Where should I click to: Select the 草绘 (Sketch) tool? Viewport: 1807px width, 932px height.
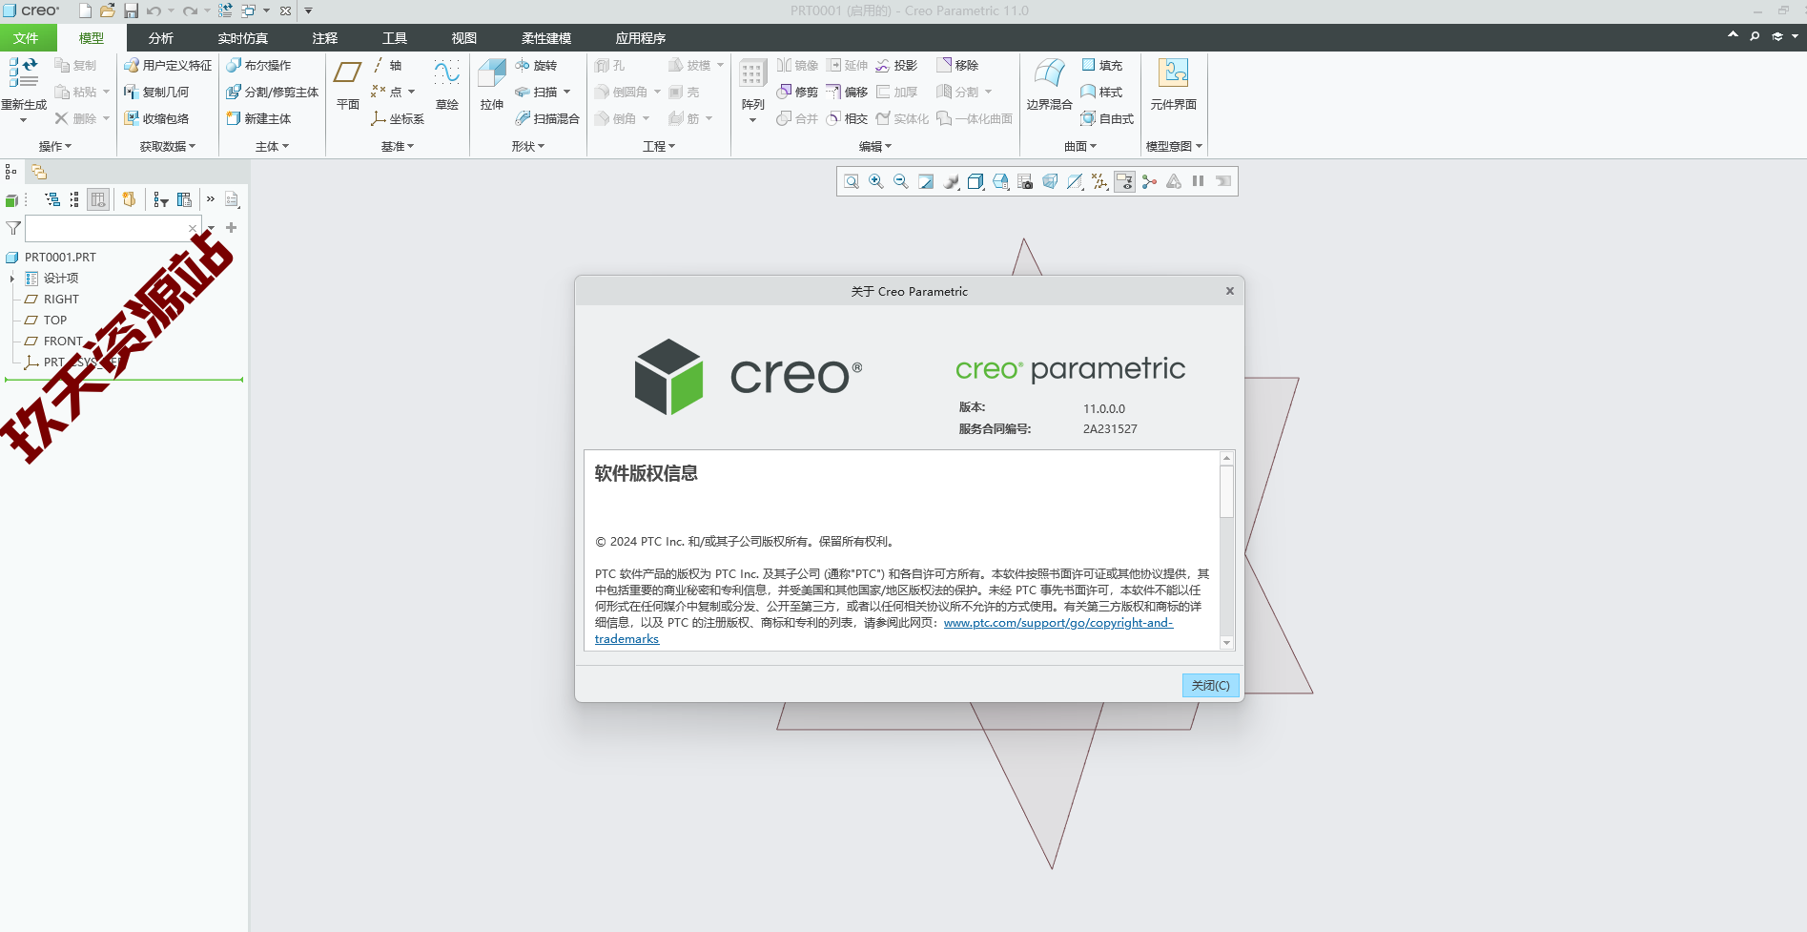[446, 86]
